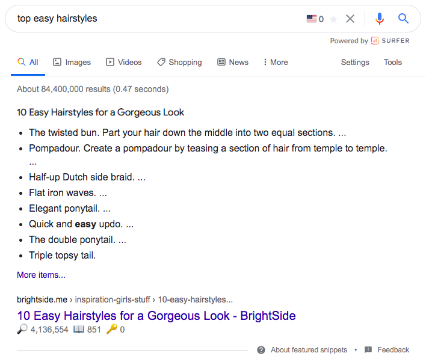Switch to the Videos tab
The image size is (426, 359).
124,62
